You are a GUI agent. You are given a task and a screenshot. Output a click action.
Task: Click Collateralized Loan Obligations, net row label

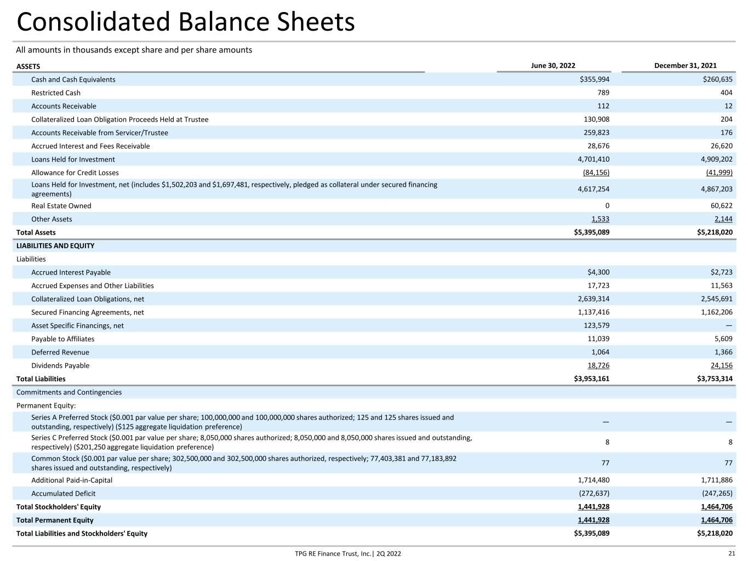click(x=88, y=299)
